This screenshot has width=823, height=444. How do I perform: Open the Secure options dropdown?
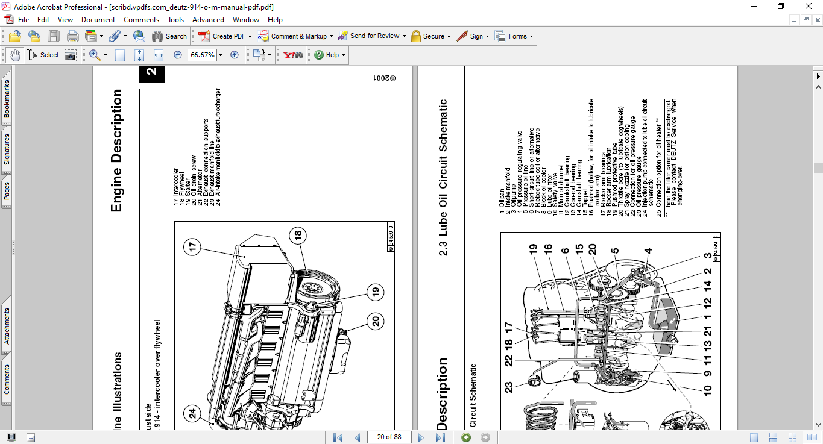pos(432,36)
